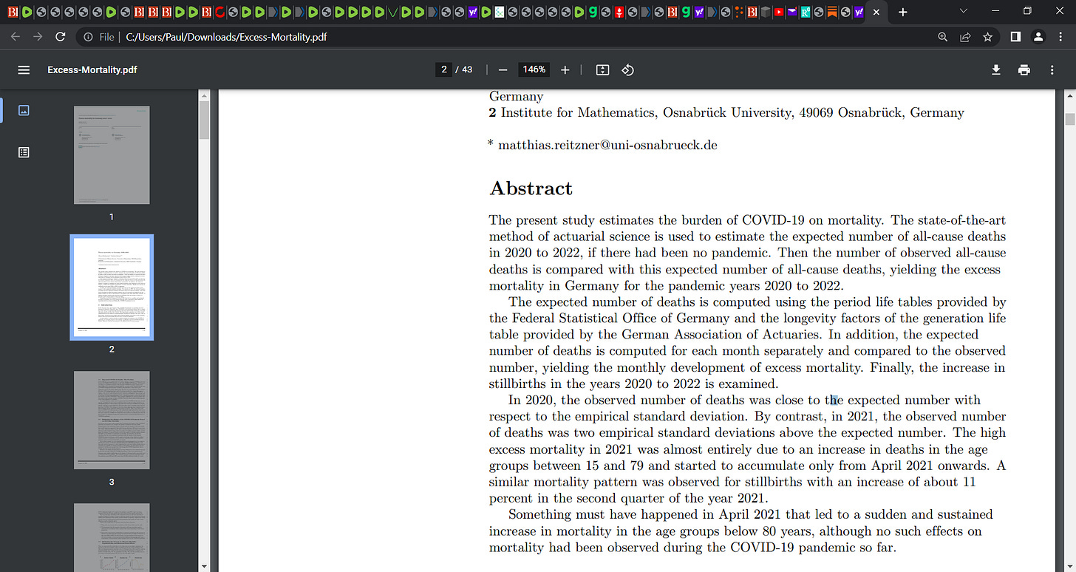Toggle the PDF sidebar with hamburger menu
This screenshot has height=572, width=1076.
(x=24, y=69)
